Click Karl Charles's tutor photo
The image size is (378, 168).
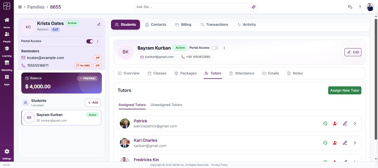[125, 143]
